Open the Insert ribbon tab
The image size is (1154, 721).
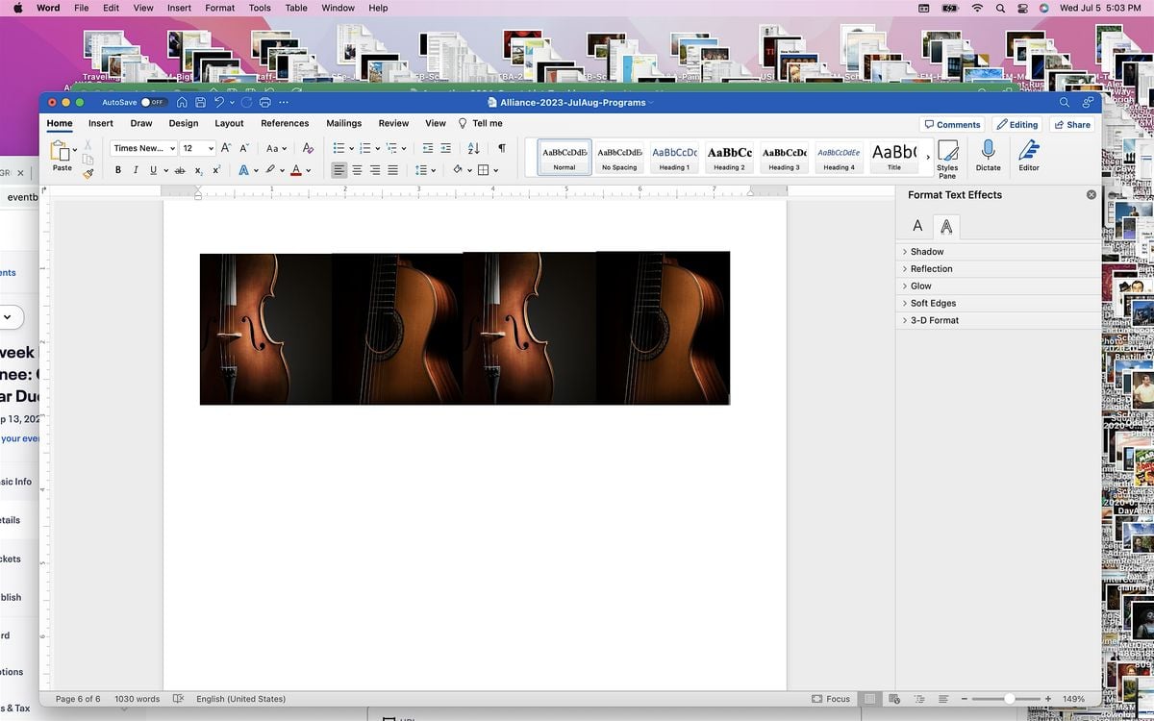pos(101,123)
